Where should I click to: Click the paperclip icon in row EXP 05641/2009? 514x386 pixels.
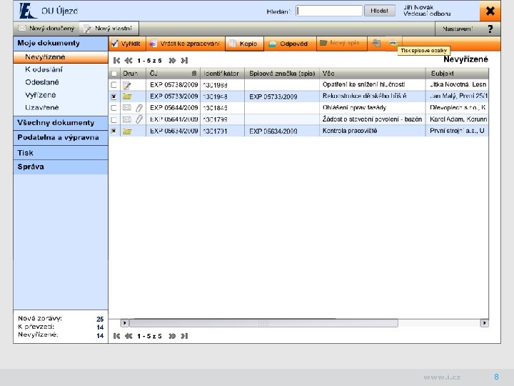tap(139, 119)
